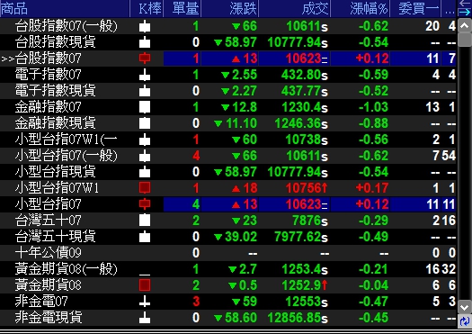
Task: Click the vertical scrollbar thumb
Action: [465, 40]
